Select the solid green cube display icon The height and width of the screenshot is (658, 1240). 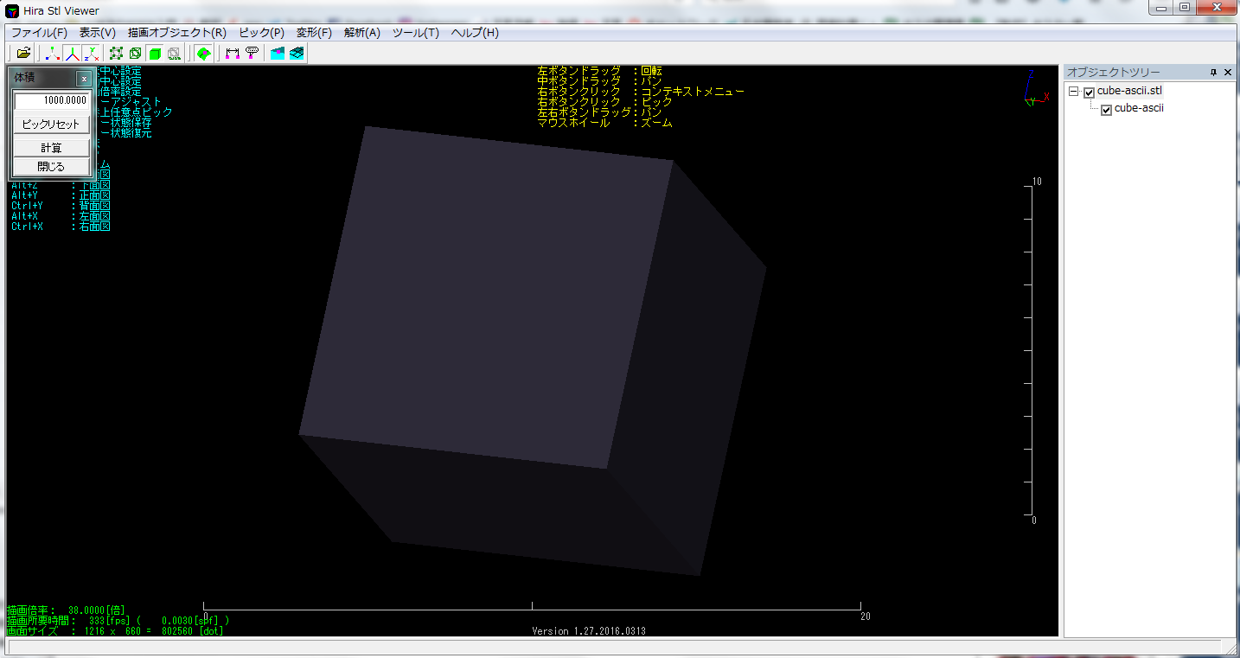tap(155, 53)
